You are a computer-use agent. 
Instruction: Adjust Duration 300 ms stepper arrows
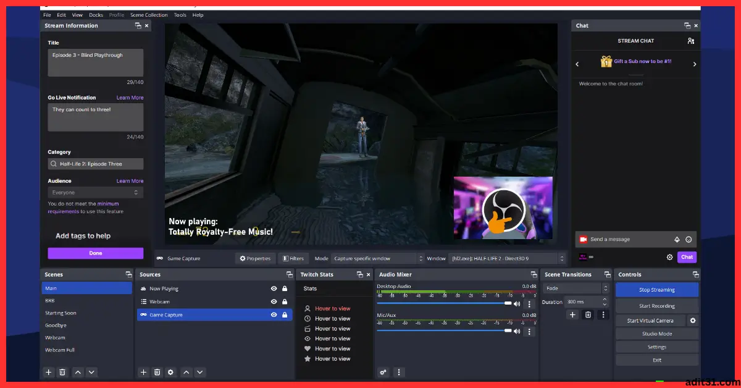tap(604, 302)
